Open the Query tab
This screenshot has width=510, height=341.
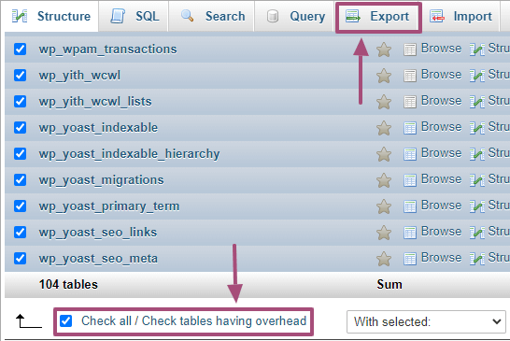coord(295,16)
